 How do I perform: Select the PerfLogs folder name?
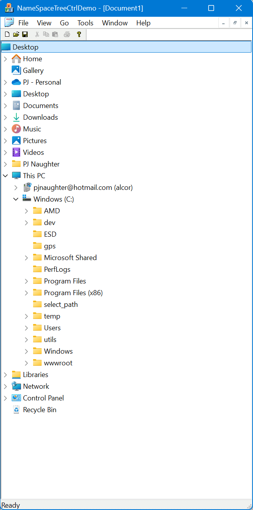pos(57,269)
